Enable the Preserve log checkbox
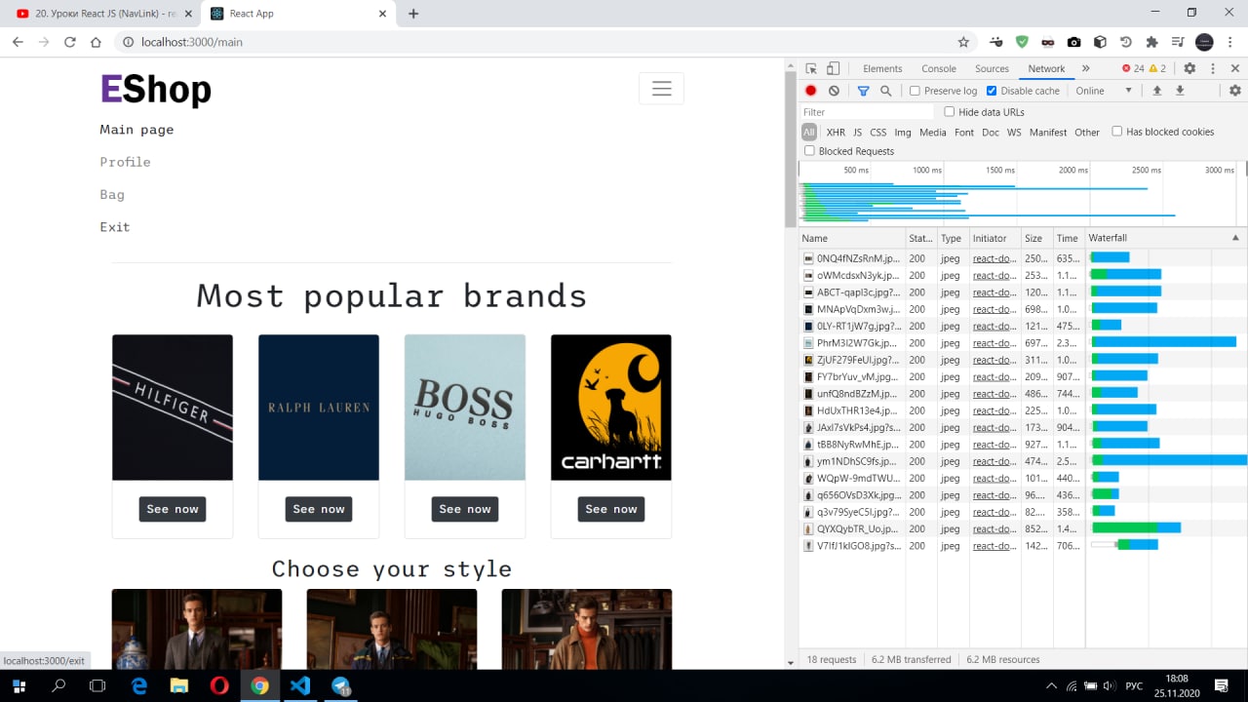The width and height of the screenshot is (1248, 702). pos(915,91)
